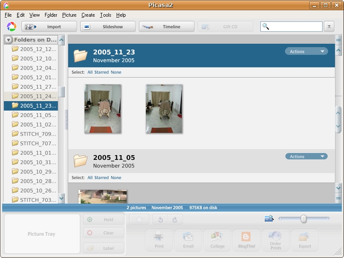Click the magnifier icon in search box
Viewport: 344px width, 258px height.
click(266, 27)
